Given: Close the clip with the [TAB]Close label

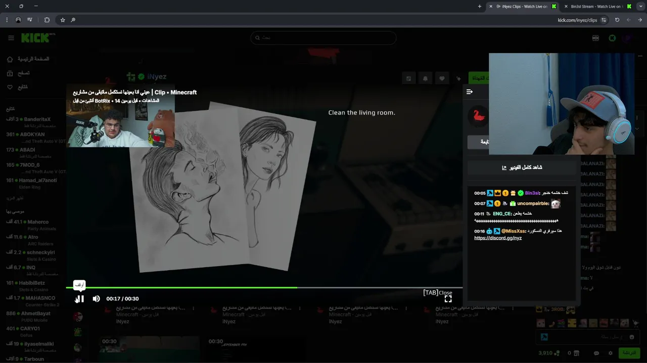Looking at the screenshot, I should (437, 292).
